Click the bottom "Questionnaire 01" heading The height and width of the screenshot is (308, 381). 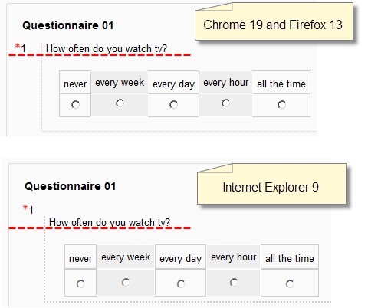click(70, 186)
